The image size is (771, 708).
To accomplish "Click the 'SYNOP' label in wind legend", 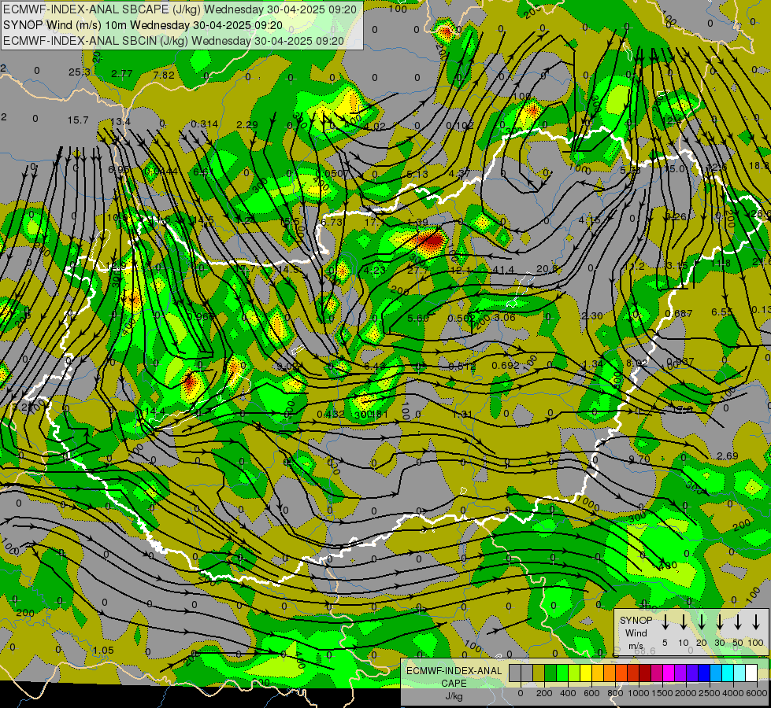I will tap(636, 620).
